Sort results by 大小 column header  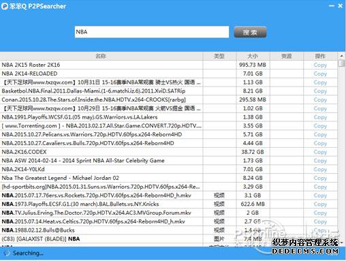[x=253, y=56]
